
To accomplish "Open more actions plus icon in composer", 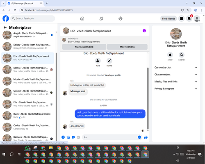I will tap(63, 137).
